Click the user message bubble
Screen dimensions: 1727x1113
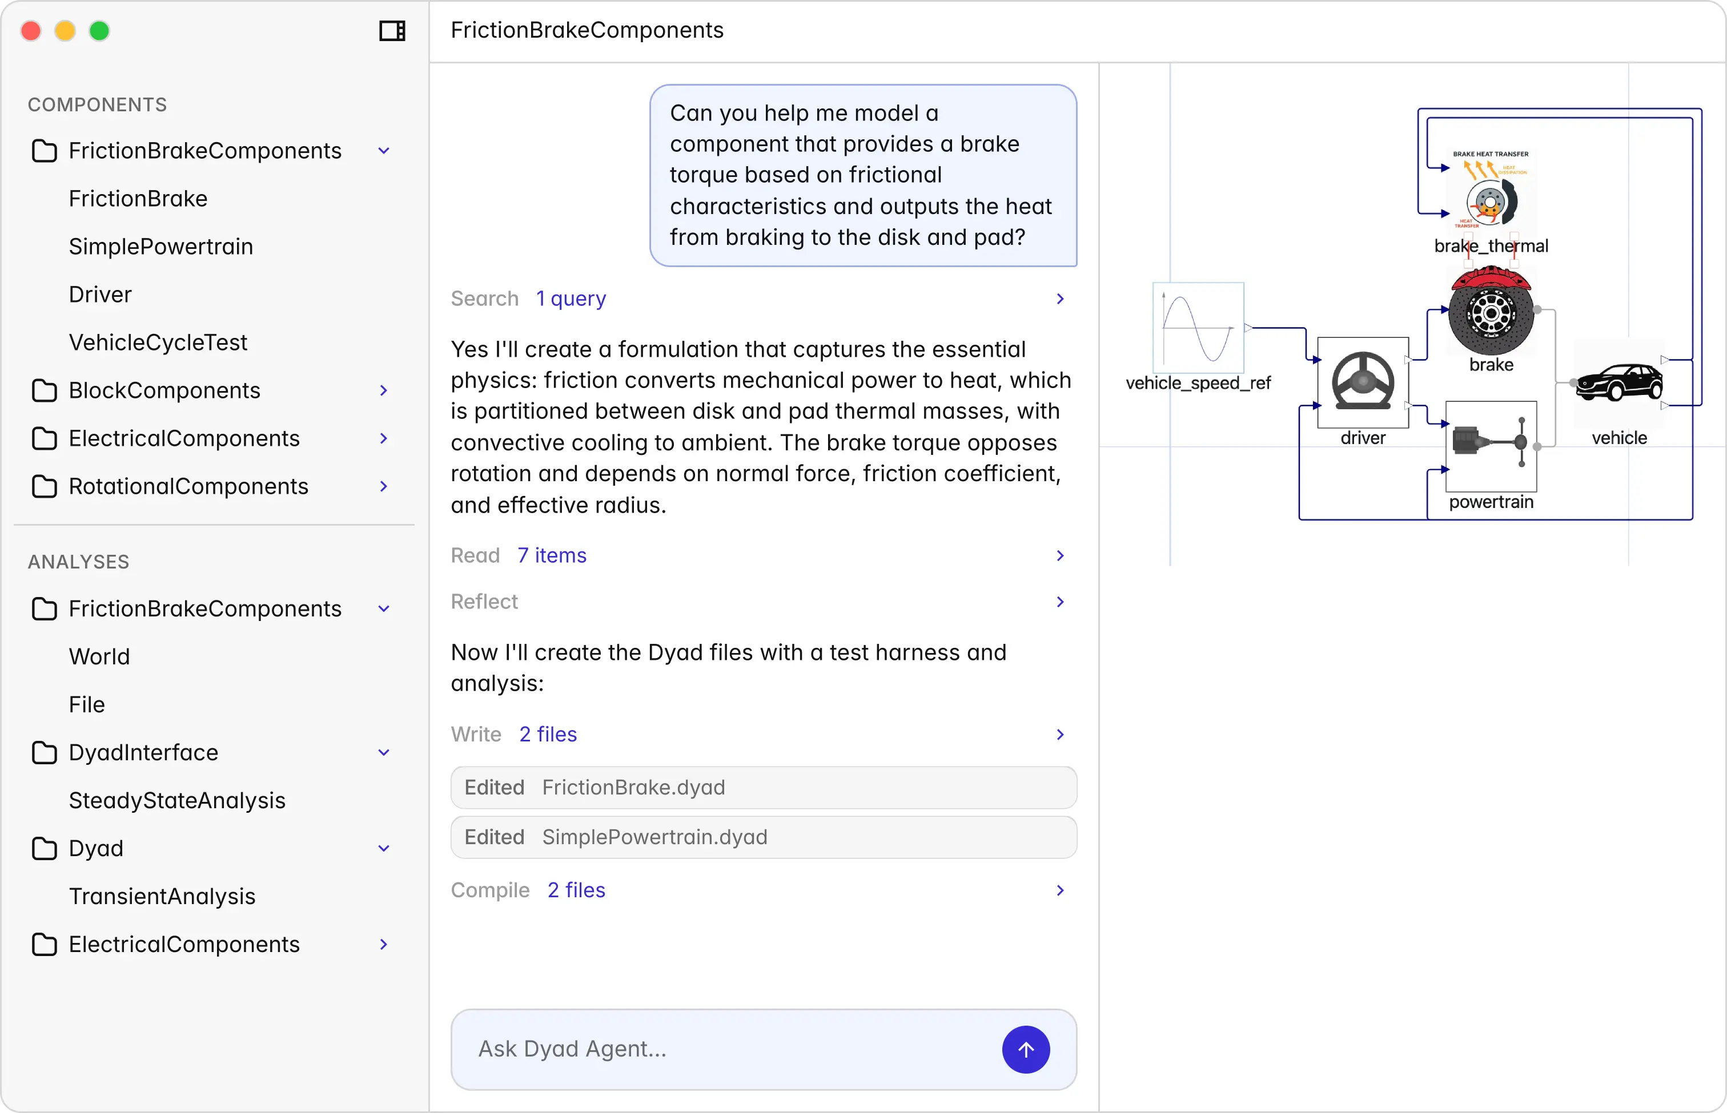[x=863, y=176]
